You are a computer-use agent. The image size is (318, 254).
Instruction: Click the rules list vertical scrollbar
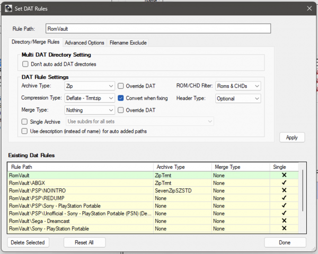(x=303, y=190)
